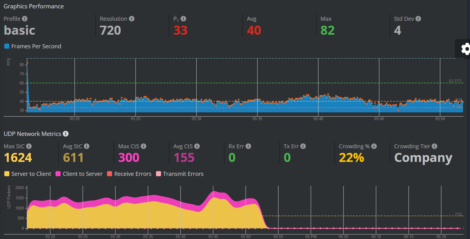Click the Avg StC info icon
Image resolution: width=470 pixels, height=239 pixels.
coord(87,146)
